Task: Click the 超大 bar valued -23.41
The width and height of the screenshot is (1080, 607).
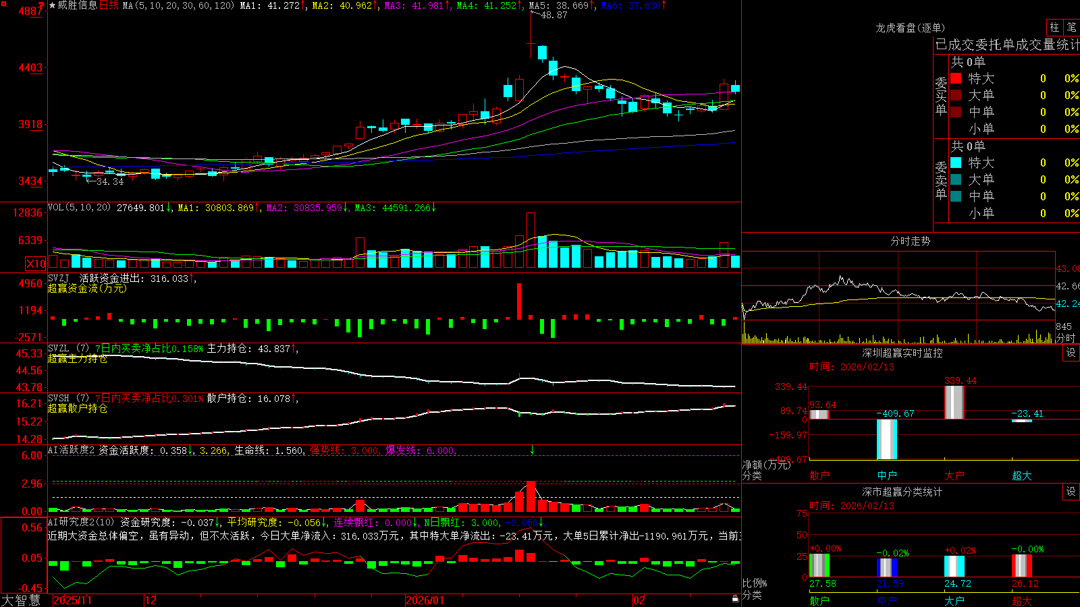Action: [1022, 421]
